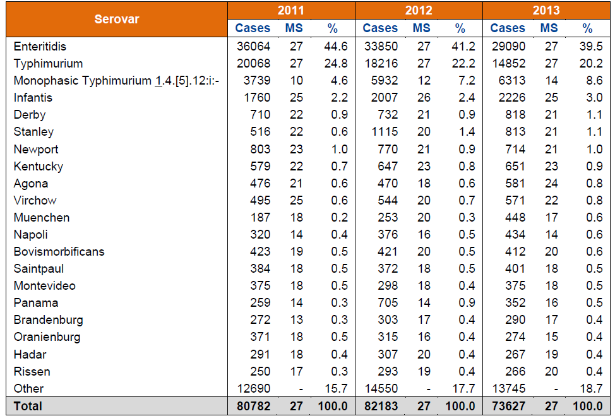Click the Rissen serovar name
This screenshot has width=615, height=416.
tap(32, 371)
